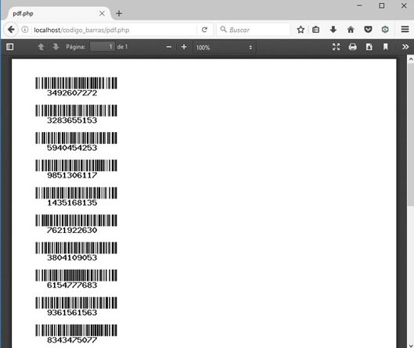The width and height of the screenshot is (414, 348).
Task: Click the barcode number 5940454253
Action: point(72,148)
